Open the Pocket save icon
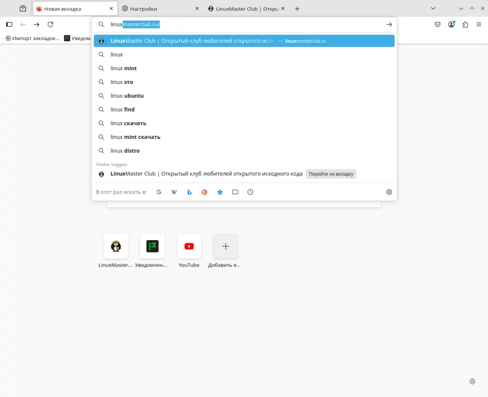 click(x=437, y=24)
